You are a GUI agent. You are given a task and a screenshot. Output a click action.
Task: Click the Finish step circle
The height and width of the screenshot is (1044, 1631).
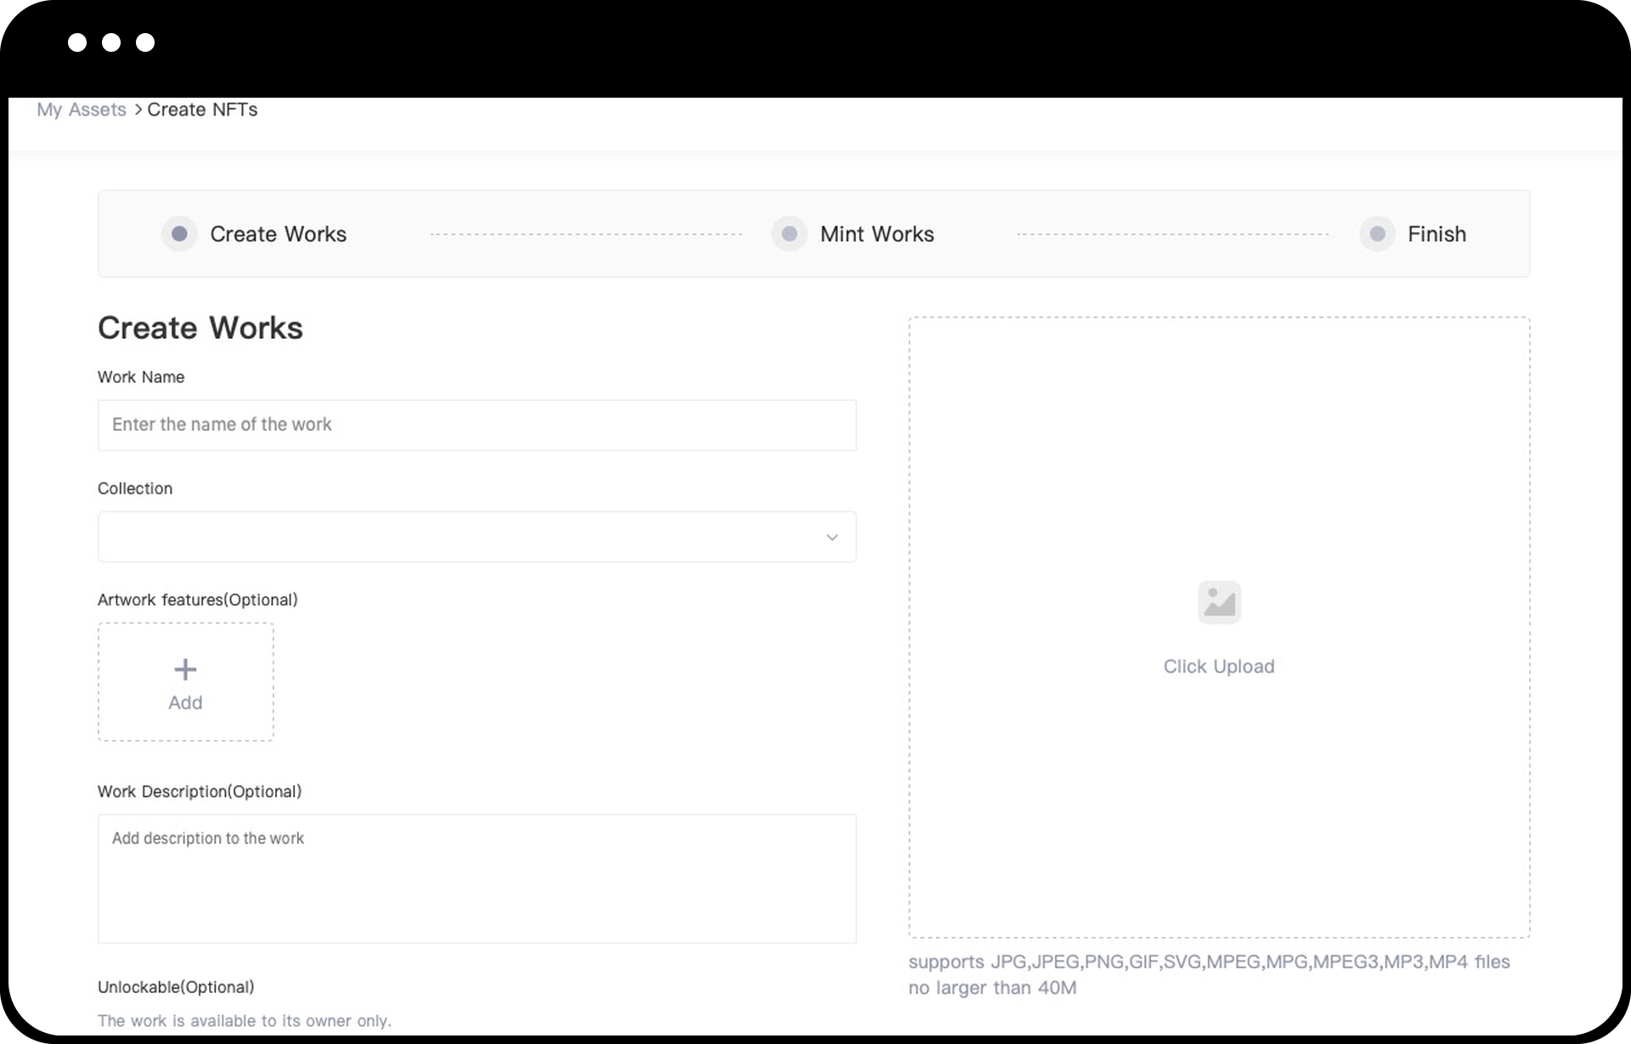(1377, 234)
